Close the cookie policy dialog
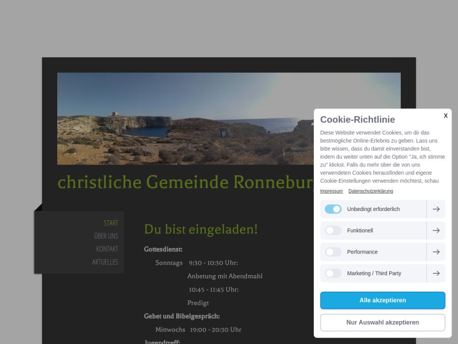Image resolution: width=458 pixels, height=344 pixels. pos(446,116)
